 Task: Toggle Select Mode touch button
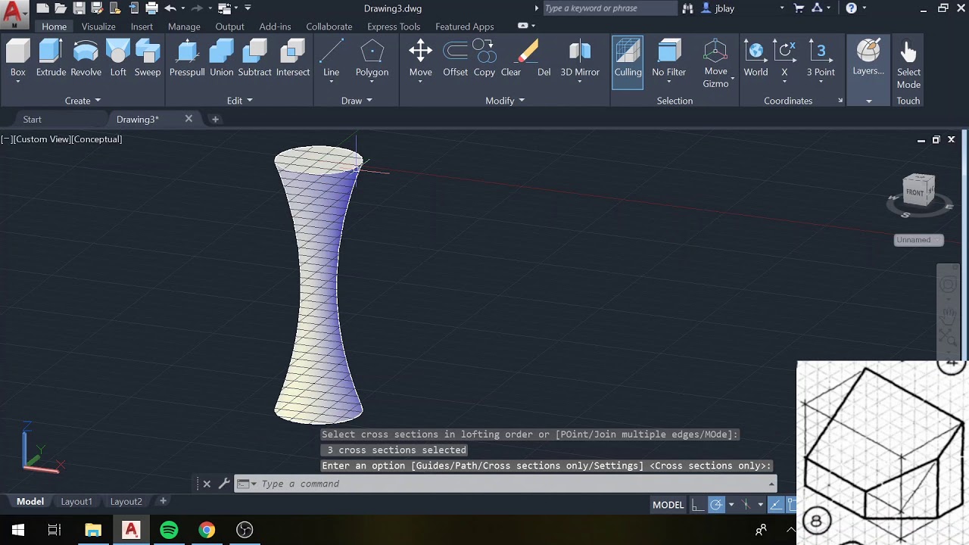pos(908,64)
